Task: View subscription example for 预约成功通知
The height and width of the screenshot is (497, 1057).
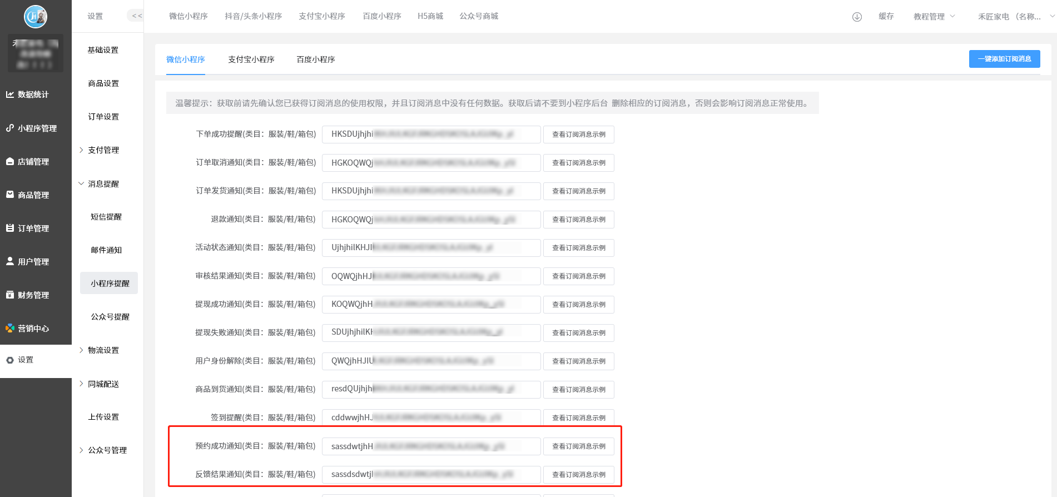Action: pyautogui.click(x=579, y=446)
